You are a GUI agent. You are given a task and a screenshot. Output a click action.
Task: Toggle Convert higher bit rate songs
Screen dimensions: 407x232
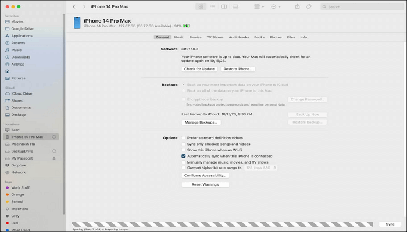(184, 168)
